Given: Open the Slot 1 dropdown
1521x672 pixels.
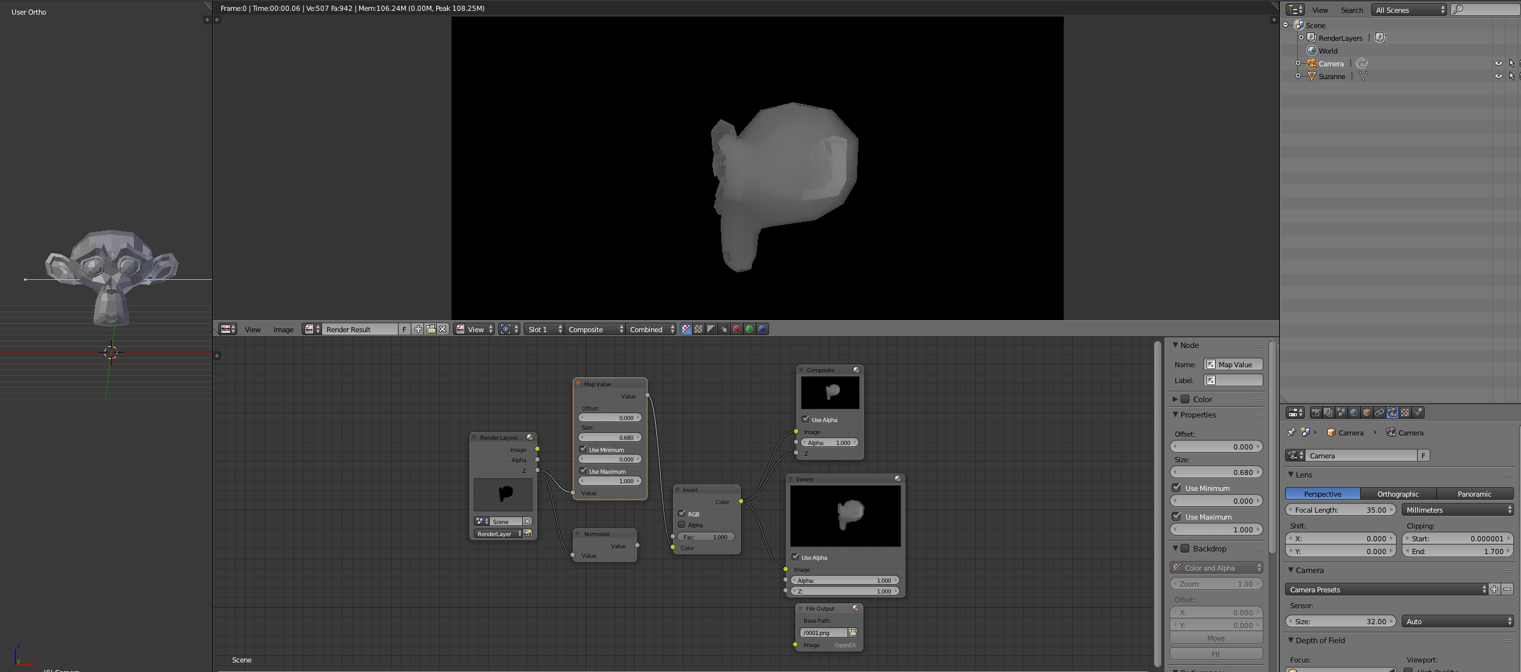Looking at the screenshot, I should [x=544, y=329].
